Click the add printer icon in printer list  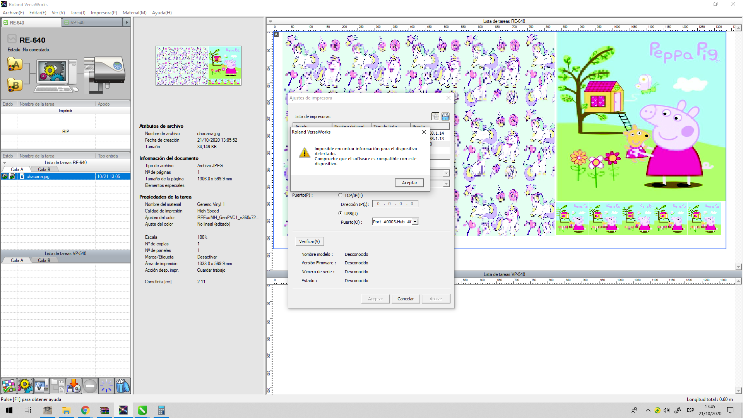(435, 116)
